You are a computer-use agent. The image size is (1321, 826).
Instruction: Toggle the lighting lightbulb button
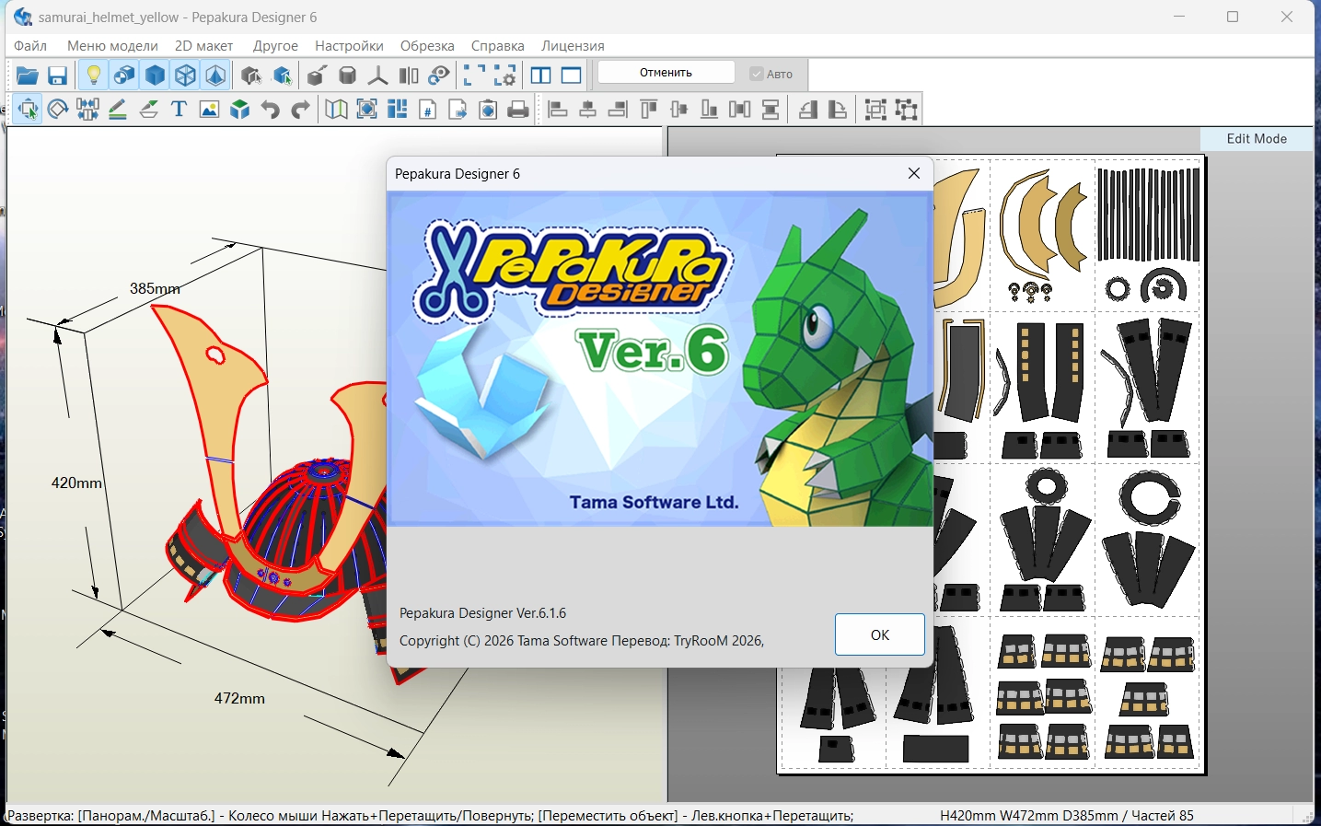tap(93, 76)
